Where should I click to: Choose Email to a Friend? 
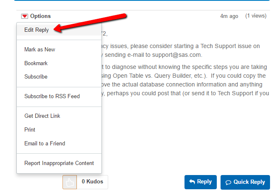click(x=45, y=144)
